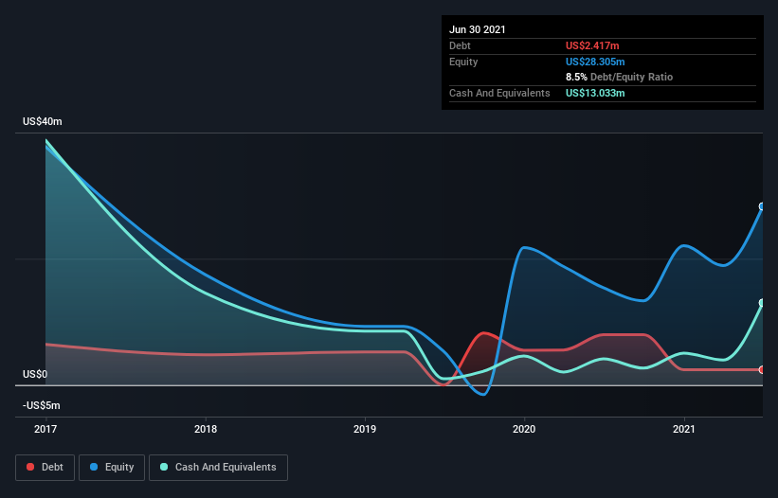The width and height of the screenshot is (778, 498).
Task: Click the Cash value US$13.033m
Action: pos(595,93)
